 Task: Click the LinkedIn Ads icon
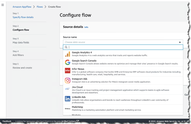coord(67,98)
